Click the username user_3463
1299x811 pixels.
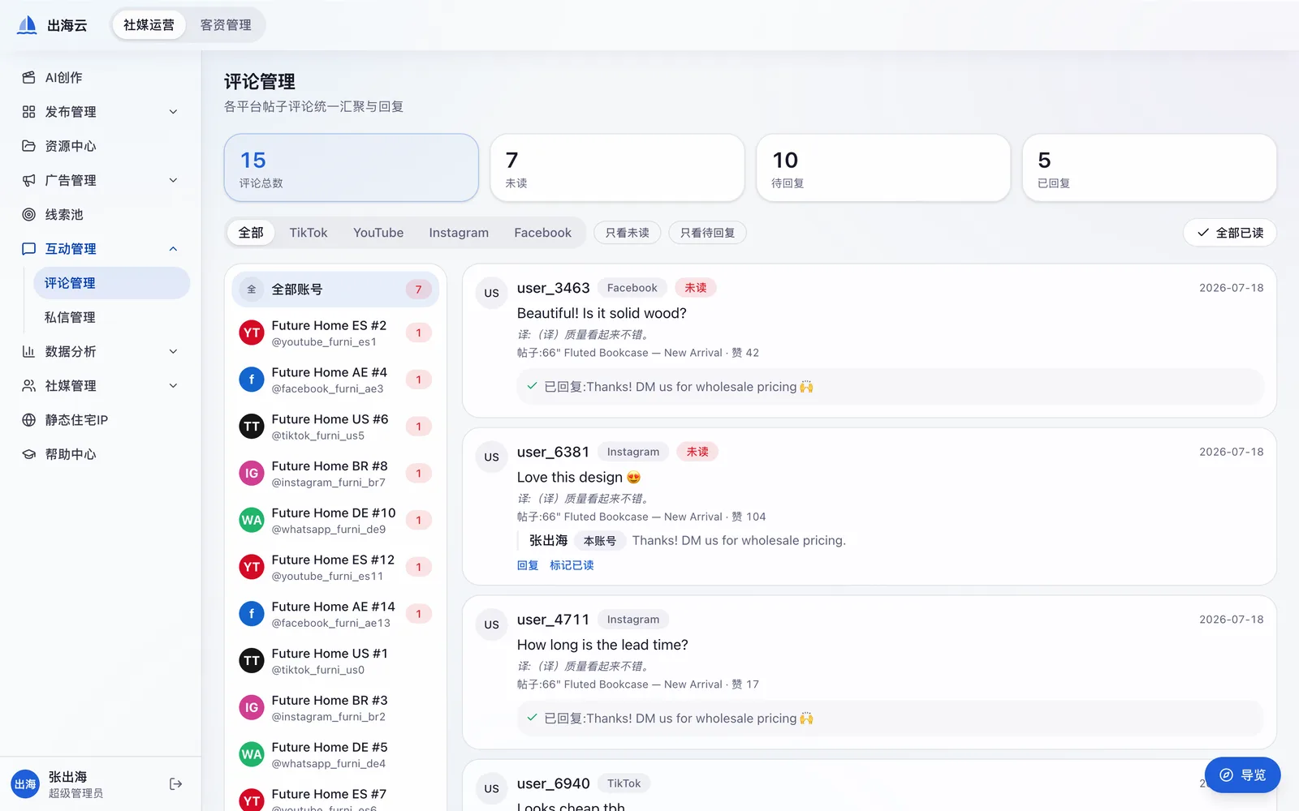[554, 288]
